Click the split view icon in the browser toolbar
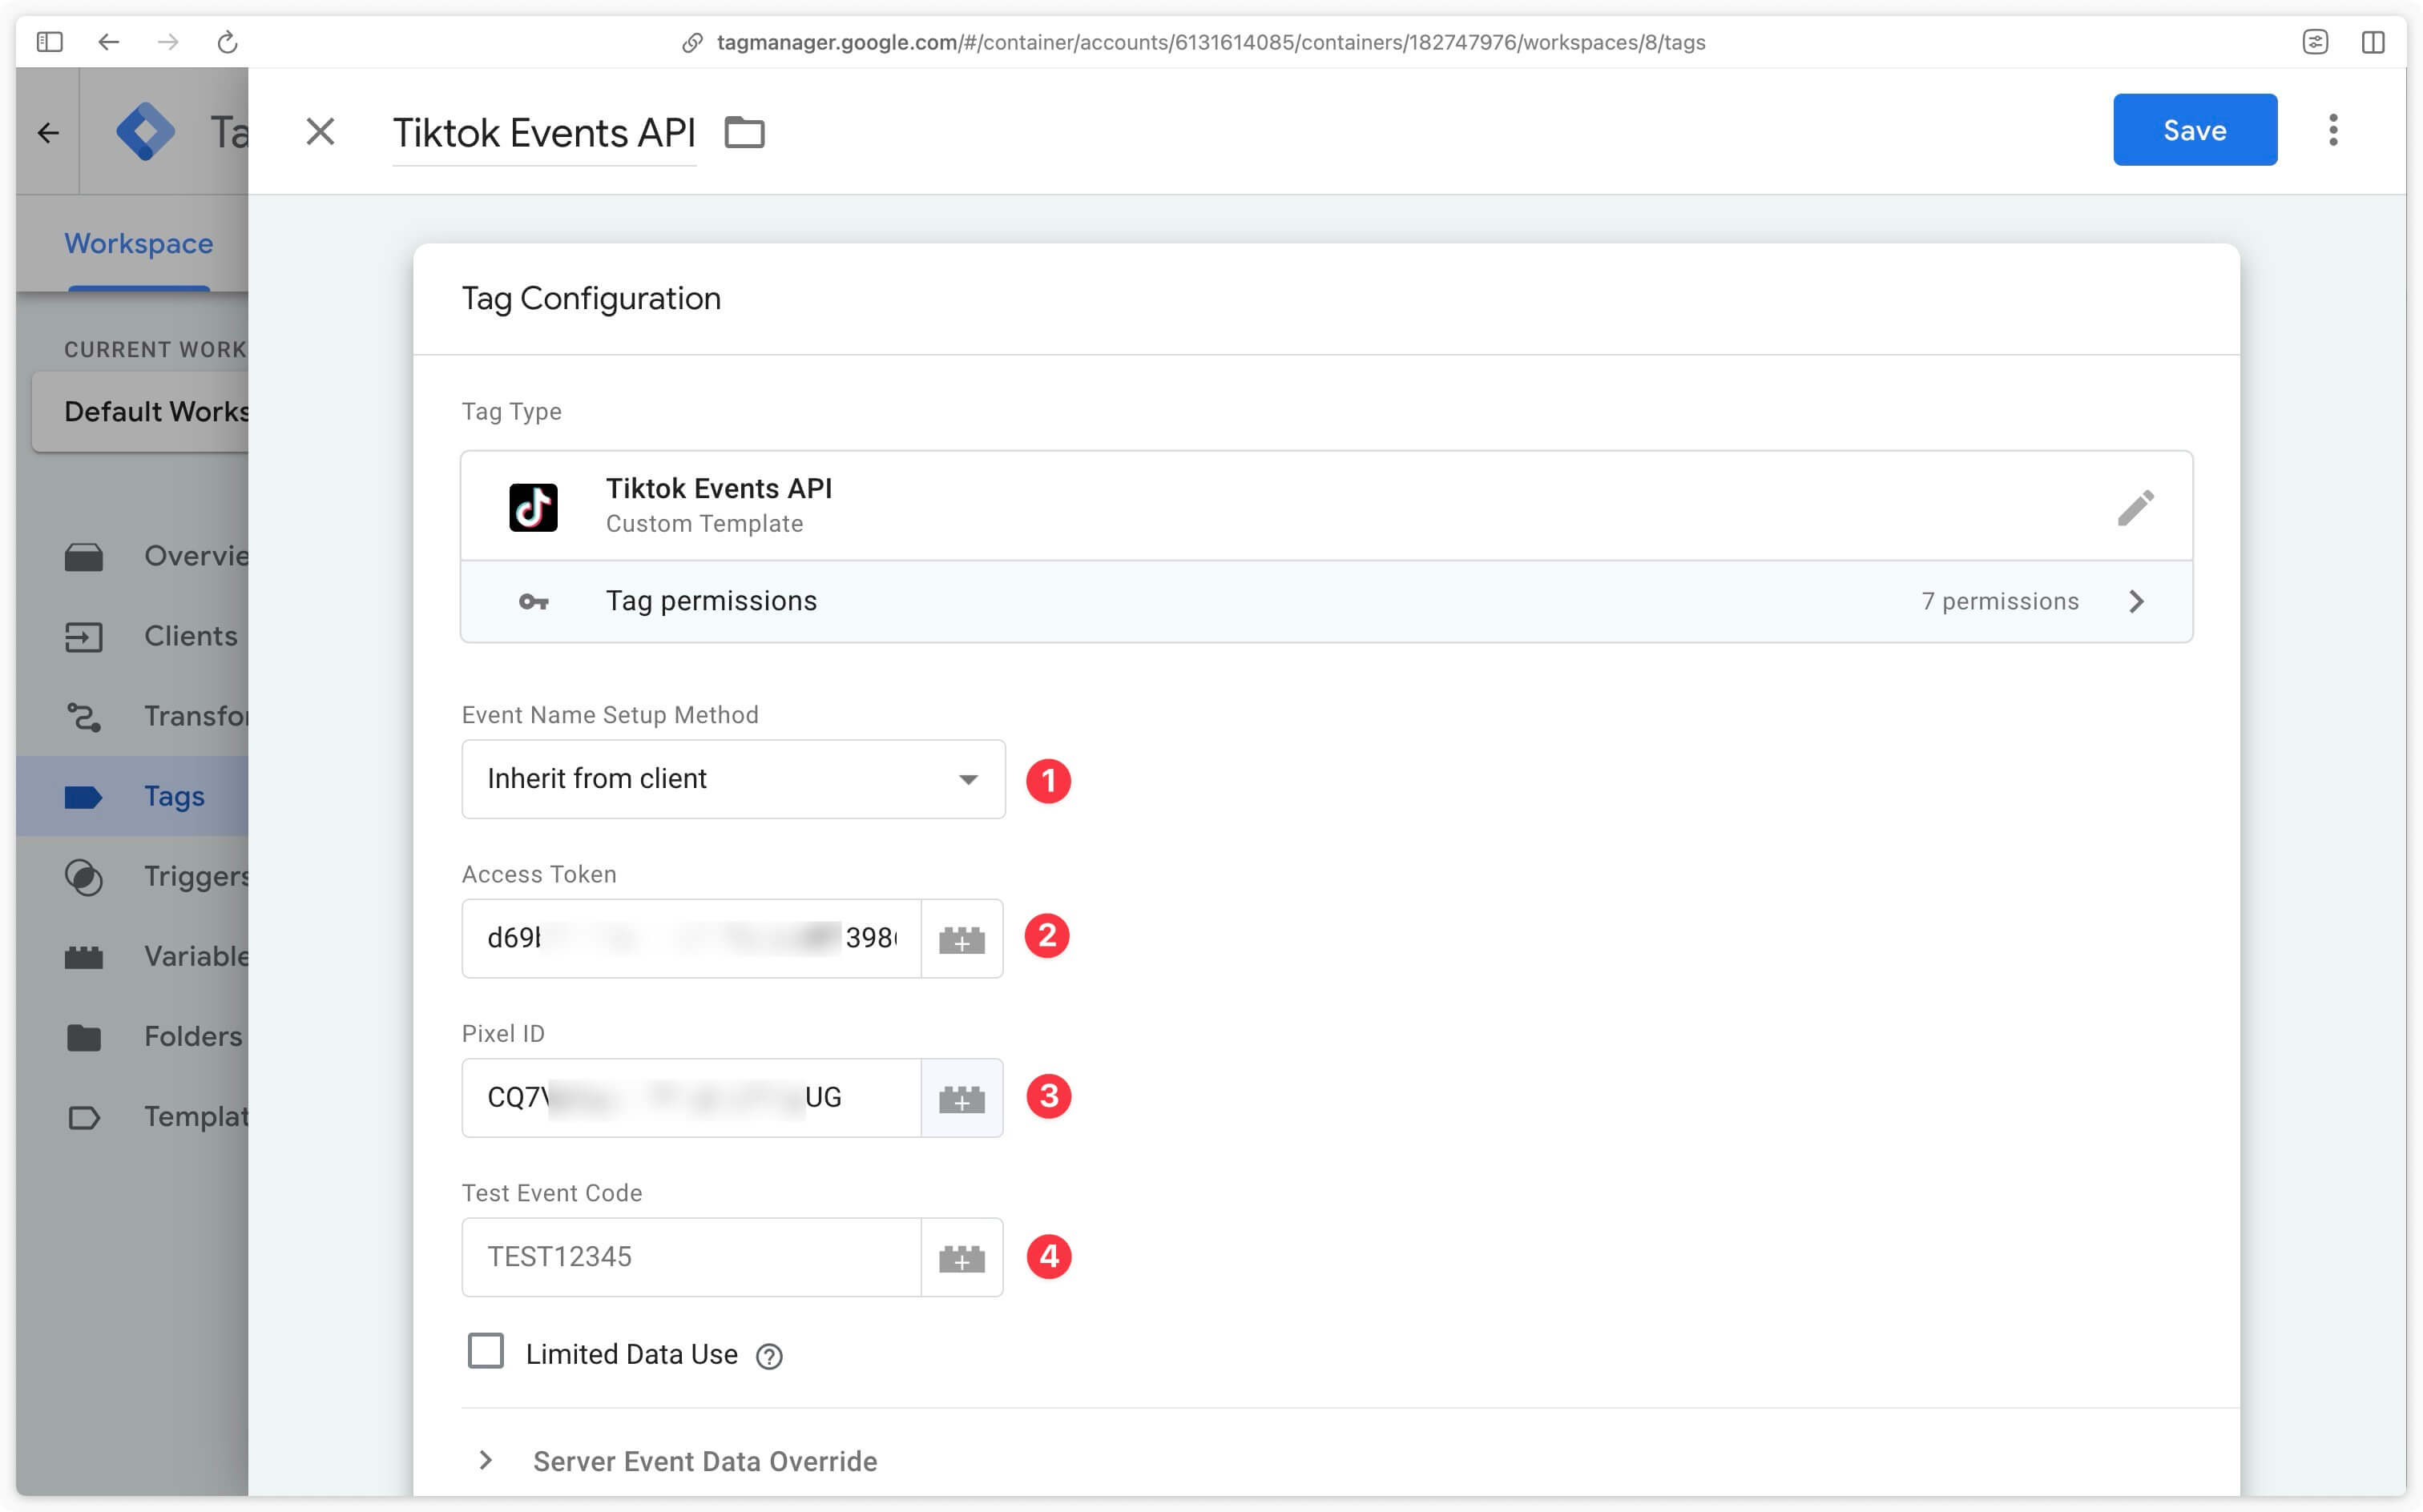The width and height of the screenshot is (2423, 1512). coord(2373,42)
